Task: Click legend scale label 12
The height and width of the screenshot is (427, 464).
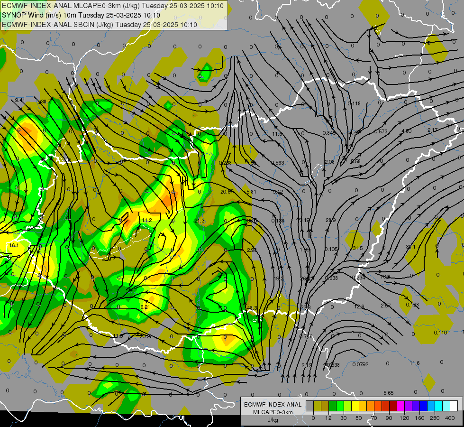Action: 328,418
